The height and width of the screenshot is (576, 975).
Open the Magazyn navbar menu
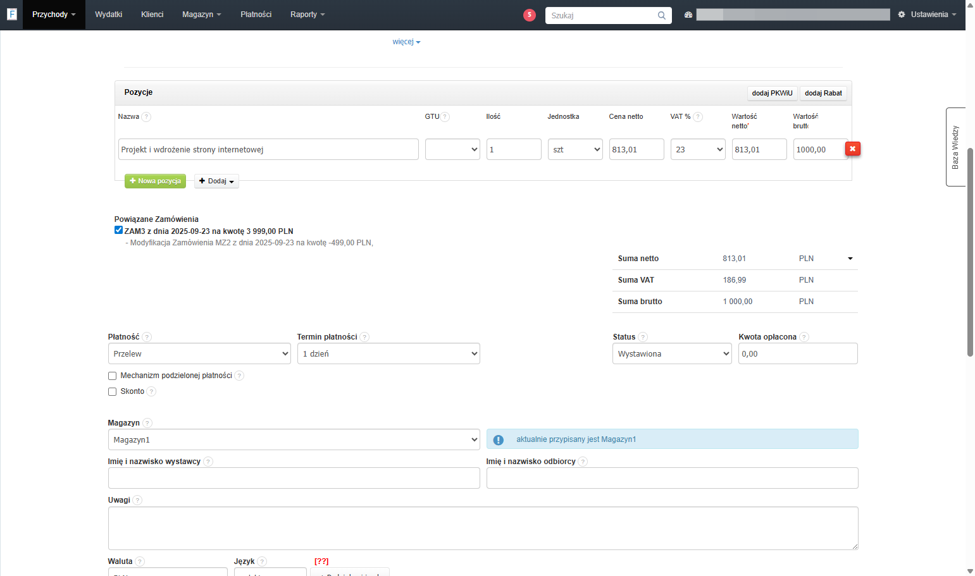(x=202, y=15)
